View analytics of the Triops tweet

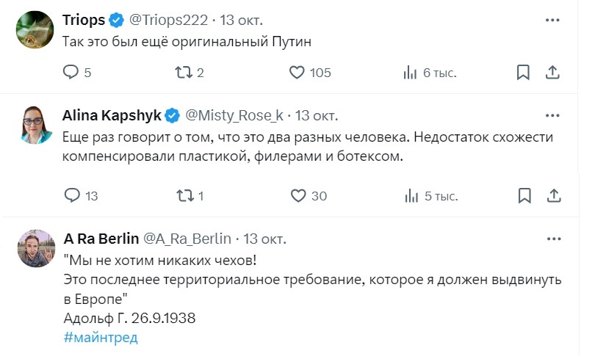(411, 73)
